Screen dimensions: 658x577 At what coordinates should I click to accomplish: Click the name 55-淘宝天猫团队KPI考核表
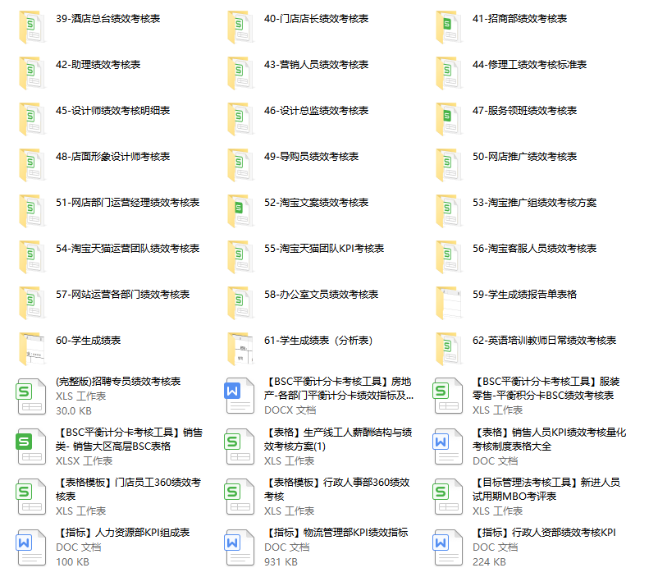[324, 249]
